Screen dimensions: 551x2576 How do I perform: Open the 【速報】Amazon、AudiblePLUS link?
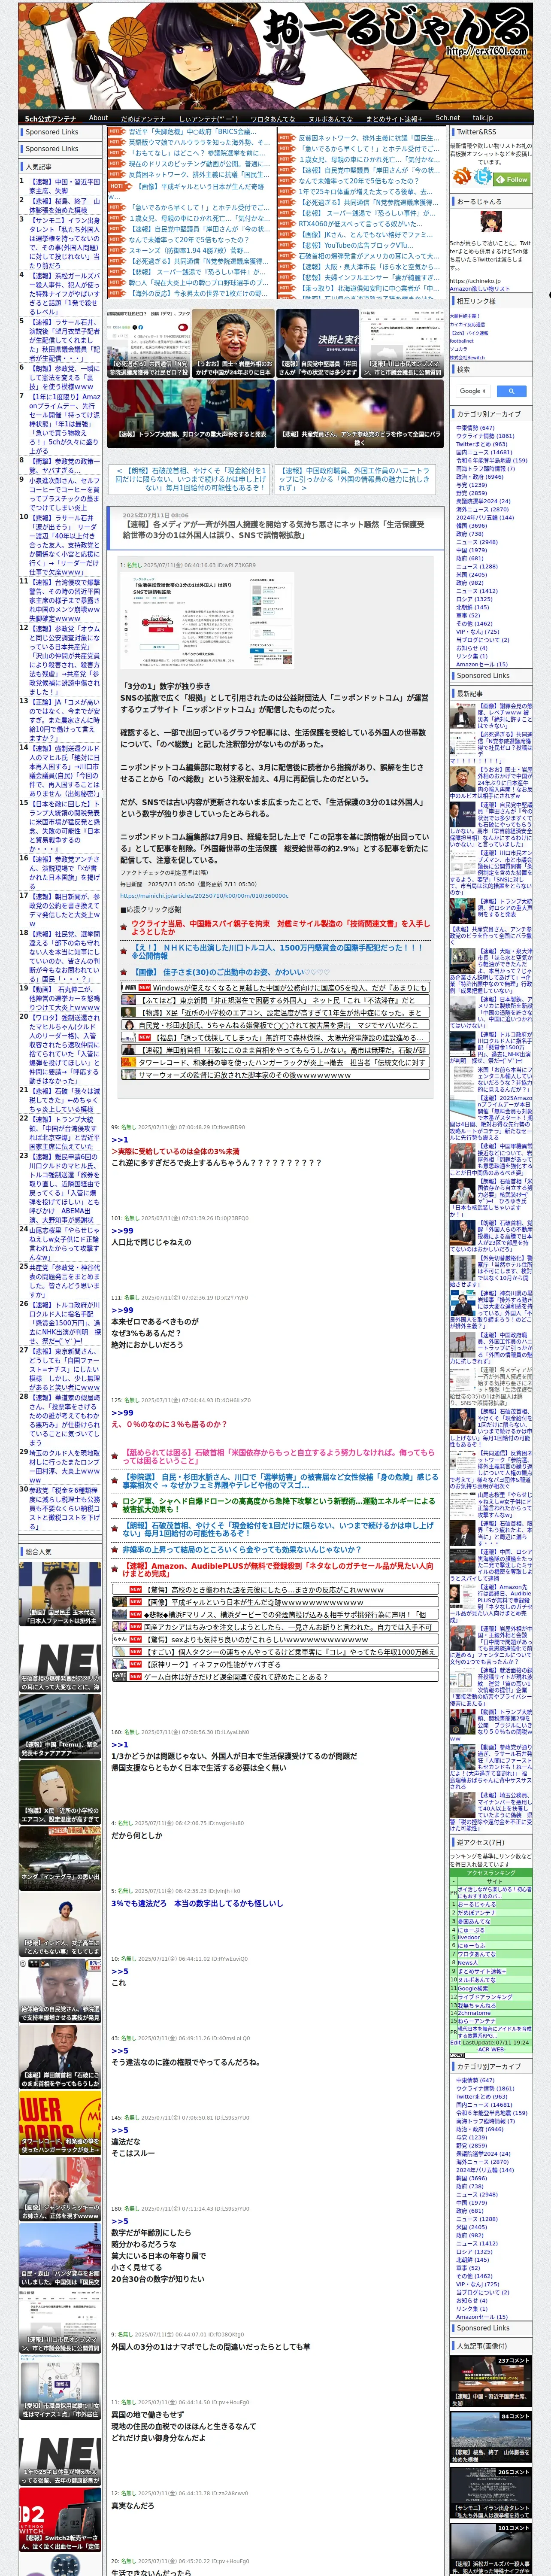pos(279,1569)
